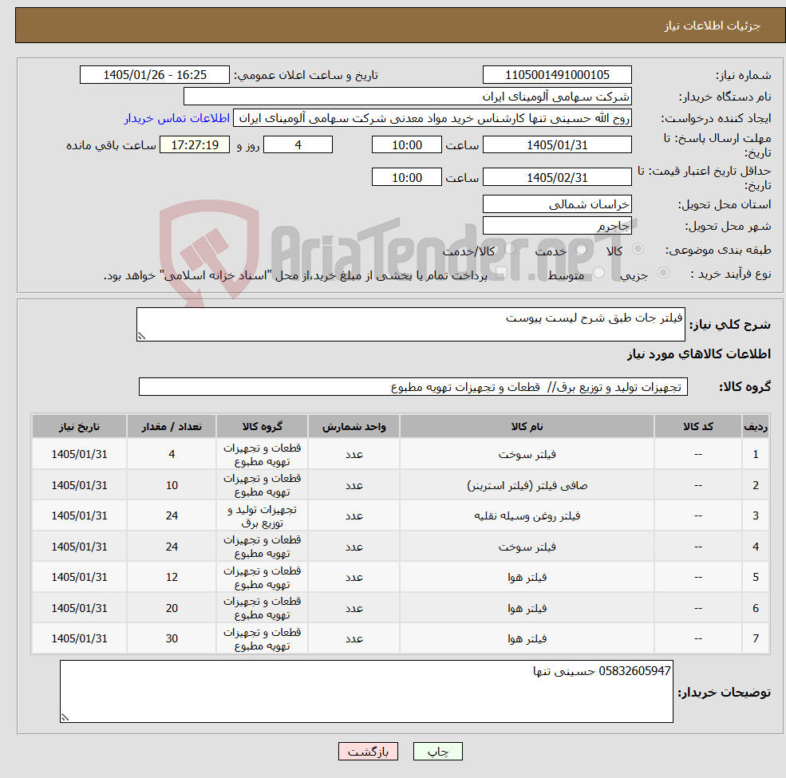Click the نام کالا column header
Viewport: 786px width, 778px height.
(x=527, y=427)
